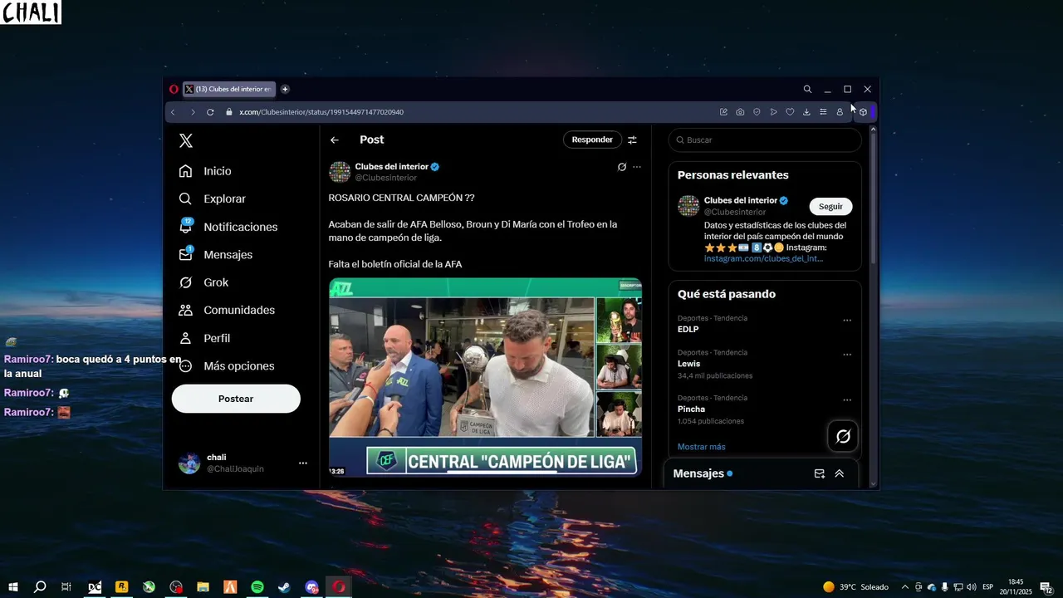Click the chali profile avatar
The width and height of the screenshot is (1063, 598).
pos(189,463)
